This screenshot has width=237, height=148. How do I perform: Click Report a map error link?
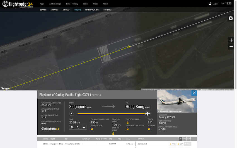click(x=226, y=89)
